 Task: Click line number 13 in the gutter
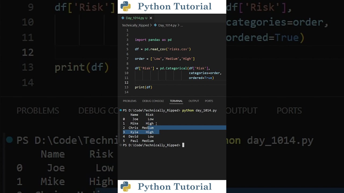(126, 87)
